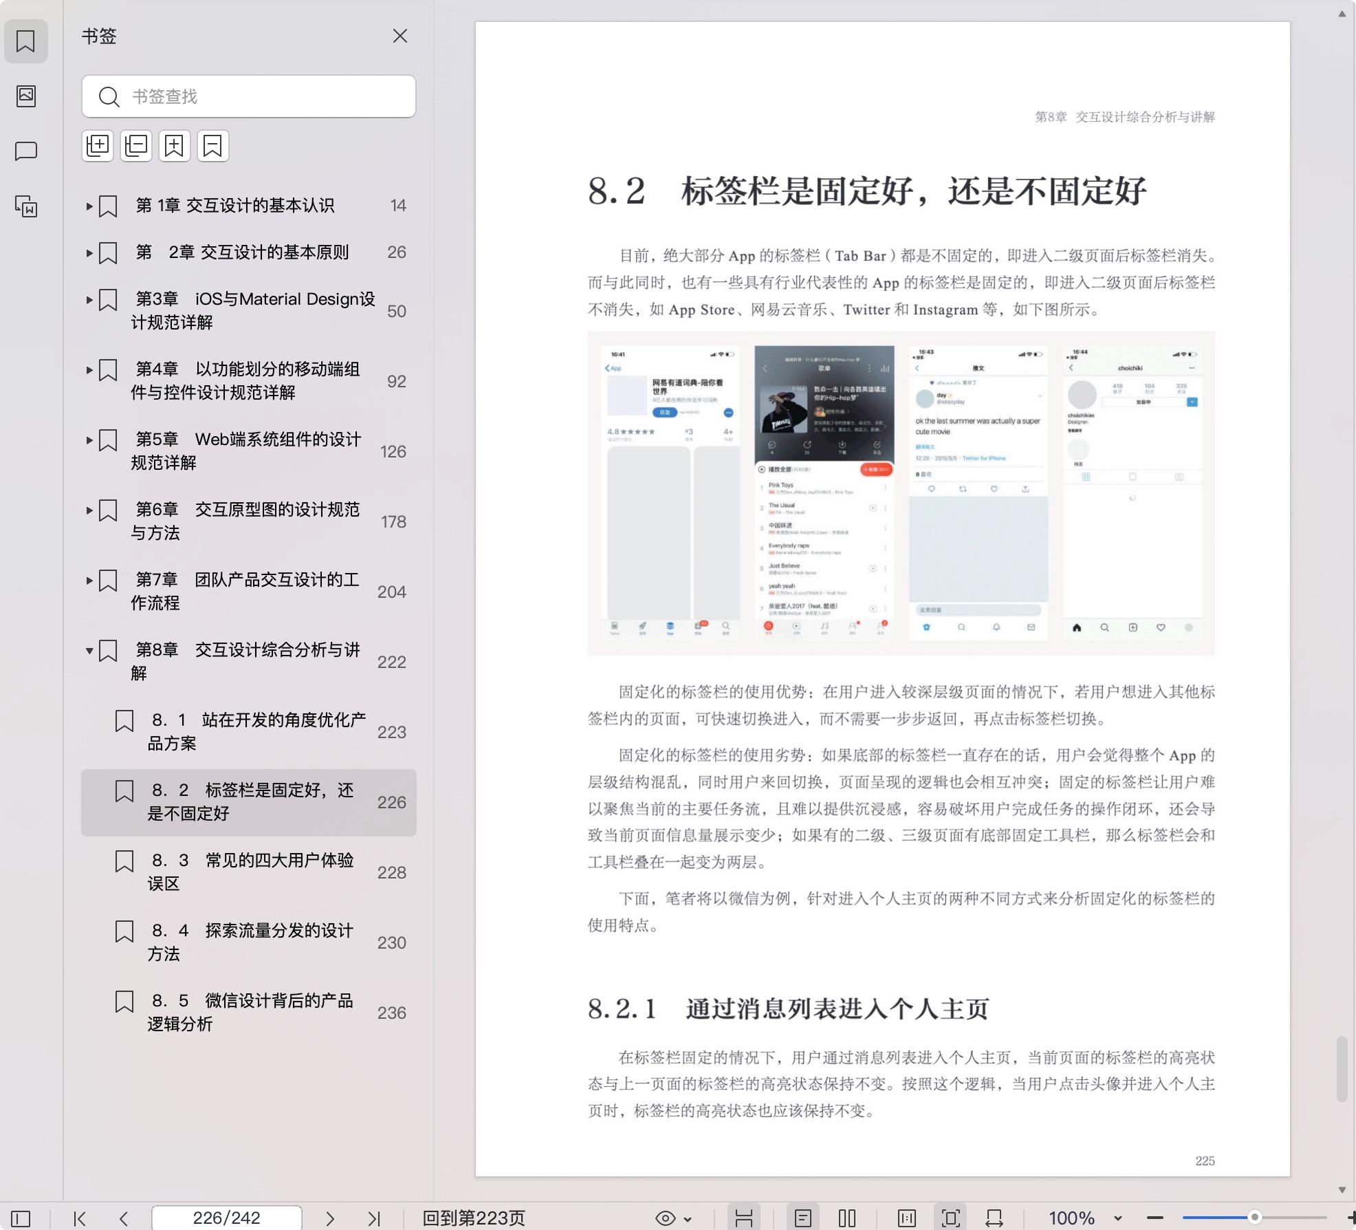Click the bookmark search field

[249, 96]
